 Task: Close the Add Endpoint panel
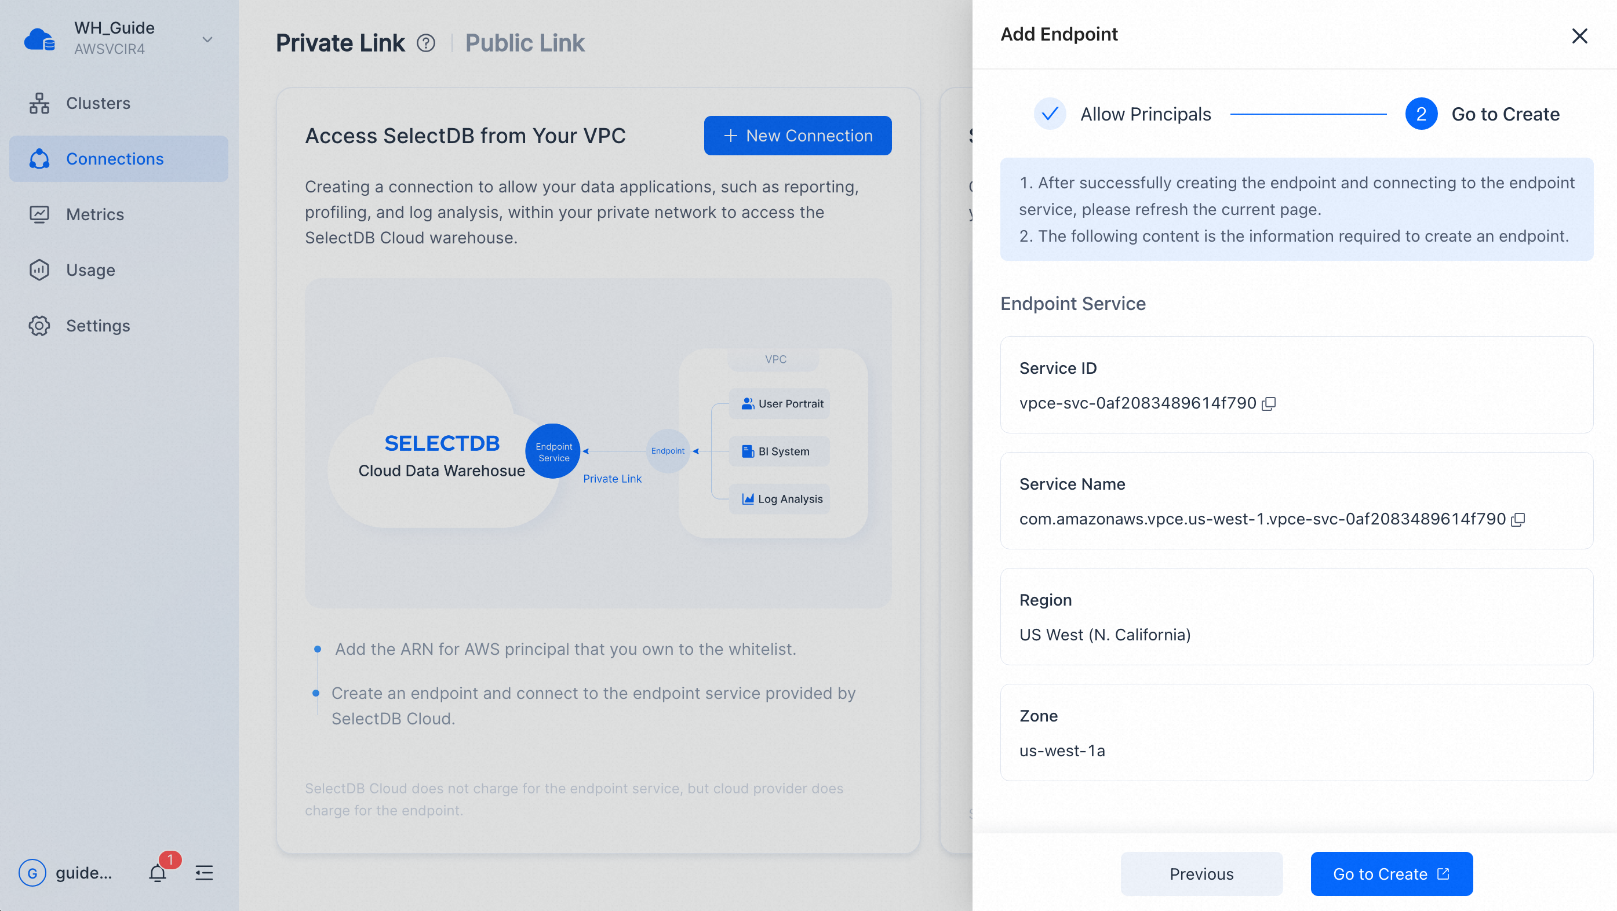pos(1579,36)
